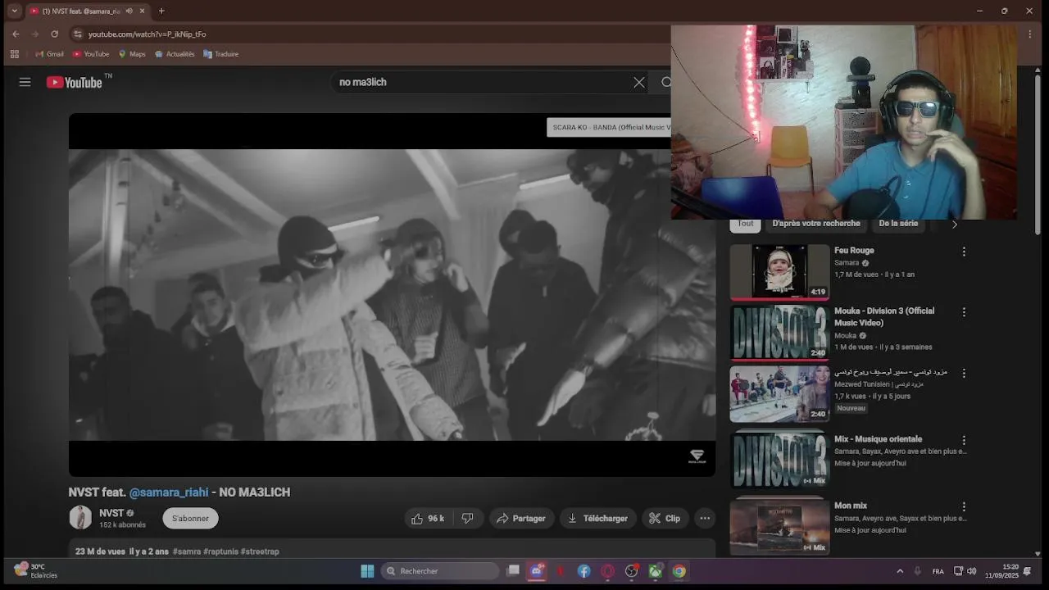Open the YouTube hamburger guide menu
This screenshot has width=1049, height=590.
(x=25, y=82)
